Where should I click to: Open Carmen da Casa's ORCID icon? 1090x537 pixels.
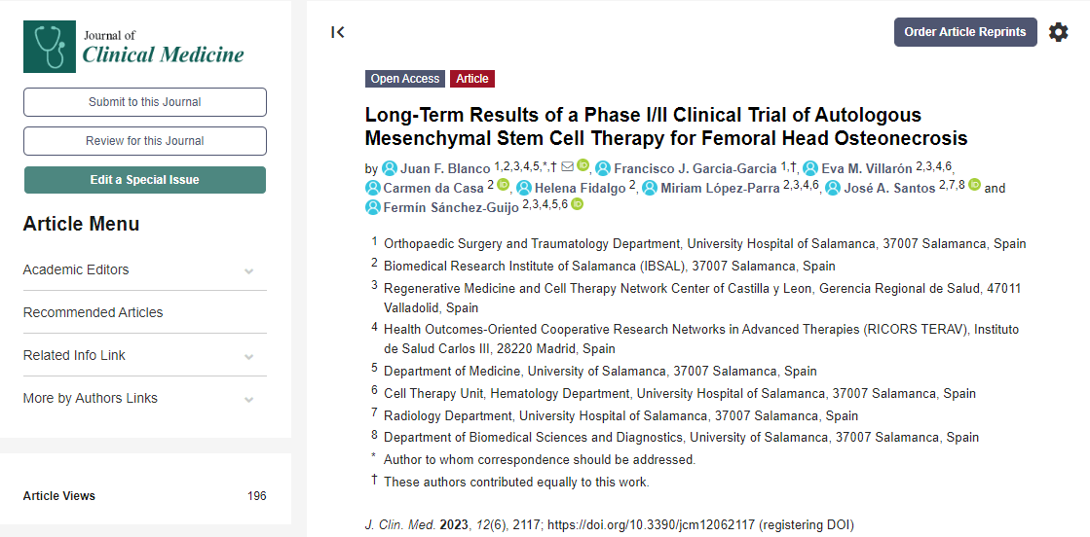click(504, 185)
